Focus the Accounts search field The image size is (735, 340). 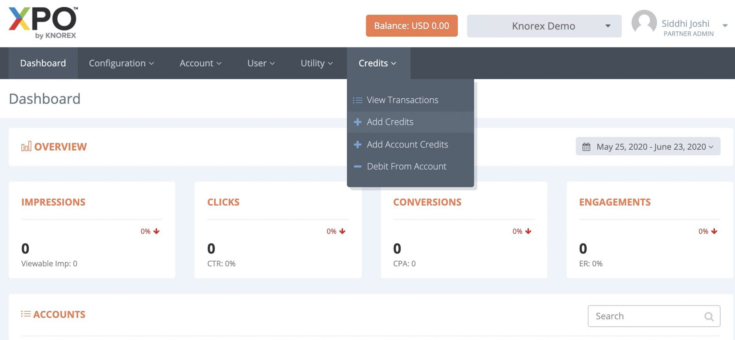click(x=646, y=316)
